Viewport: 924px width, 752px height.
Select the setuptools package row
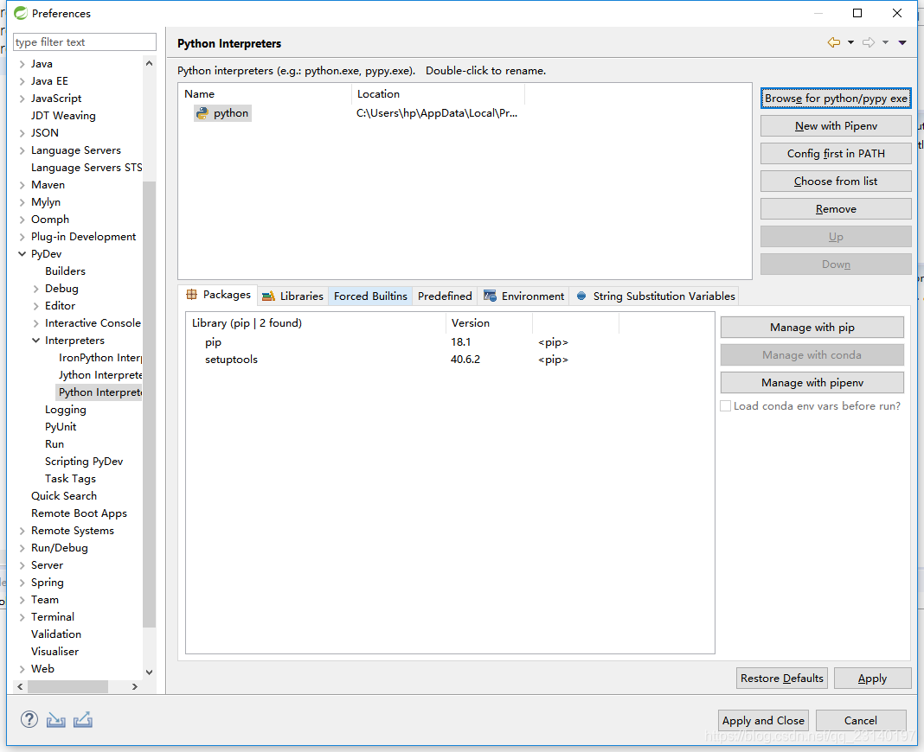tap(450, 360)
